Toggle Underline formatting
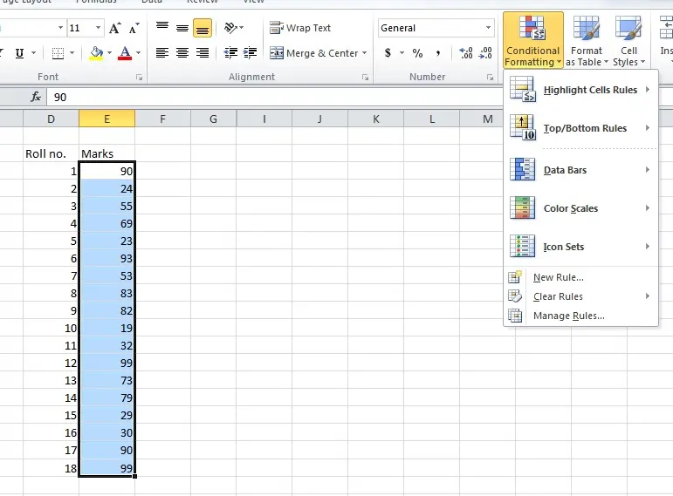This screenshot has width=673, height=496. (19, 53)
